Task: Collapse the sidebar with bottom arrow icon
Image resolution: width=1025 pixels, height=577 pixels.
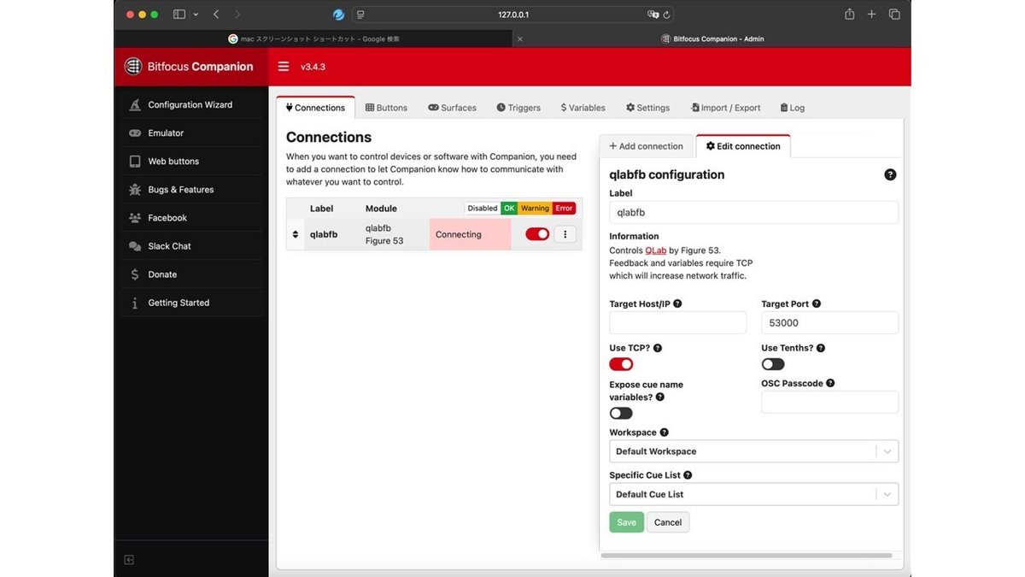Action: point(129,560)
